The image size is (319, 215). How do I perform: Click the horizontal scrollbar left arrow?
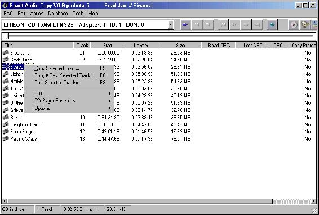5,201
